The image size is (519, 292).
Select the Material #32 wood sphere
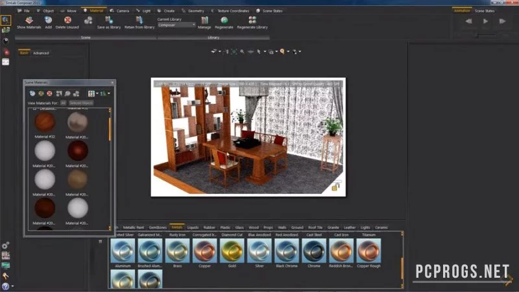pyautogui.click(x=45, y=122)
